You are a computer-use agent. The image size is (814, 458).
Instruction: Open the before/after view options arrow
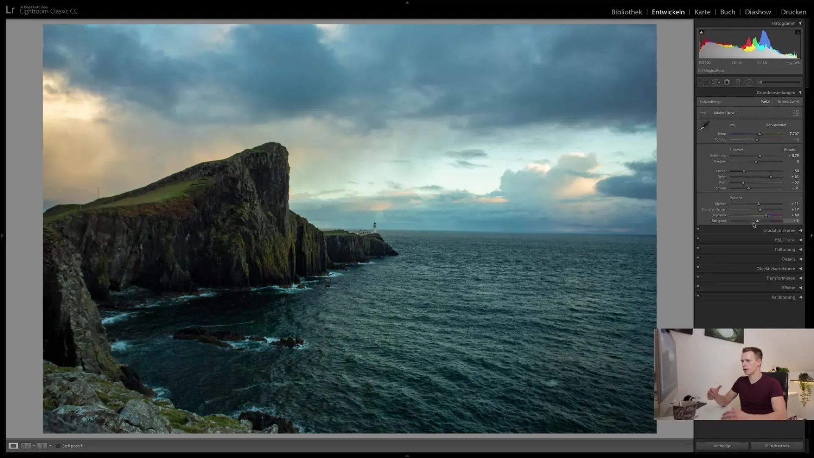[x=50, y=446]
